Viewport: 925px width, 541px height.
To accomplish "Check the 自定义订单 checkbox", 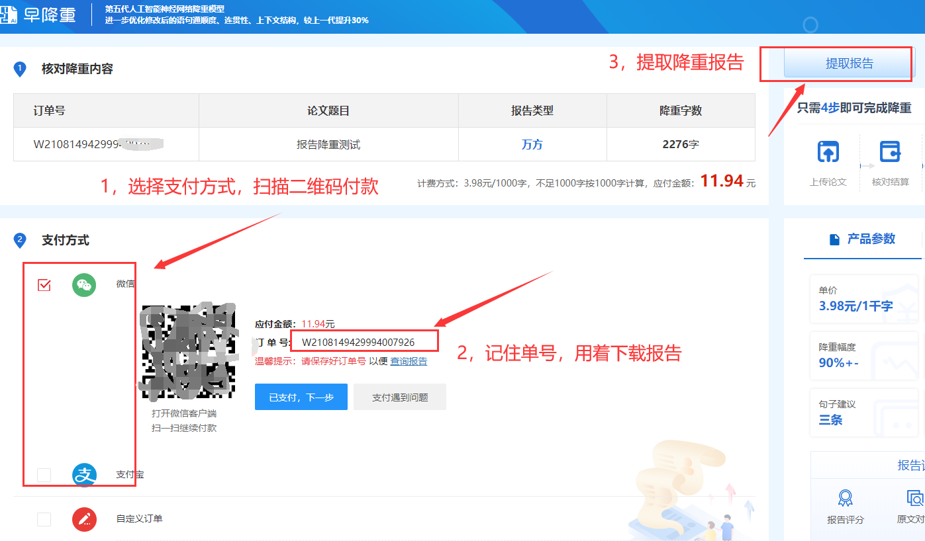I will pos(44,519).
